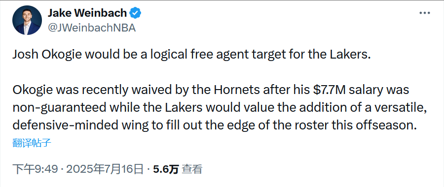This screenshot has height=187, width=444.
Task: Click the 5.6万 view count number
Action: click(x=166, y=169)
